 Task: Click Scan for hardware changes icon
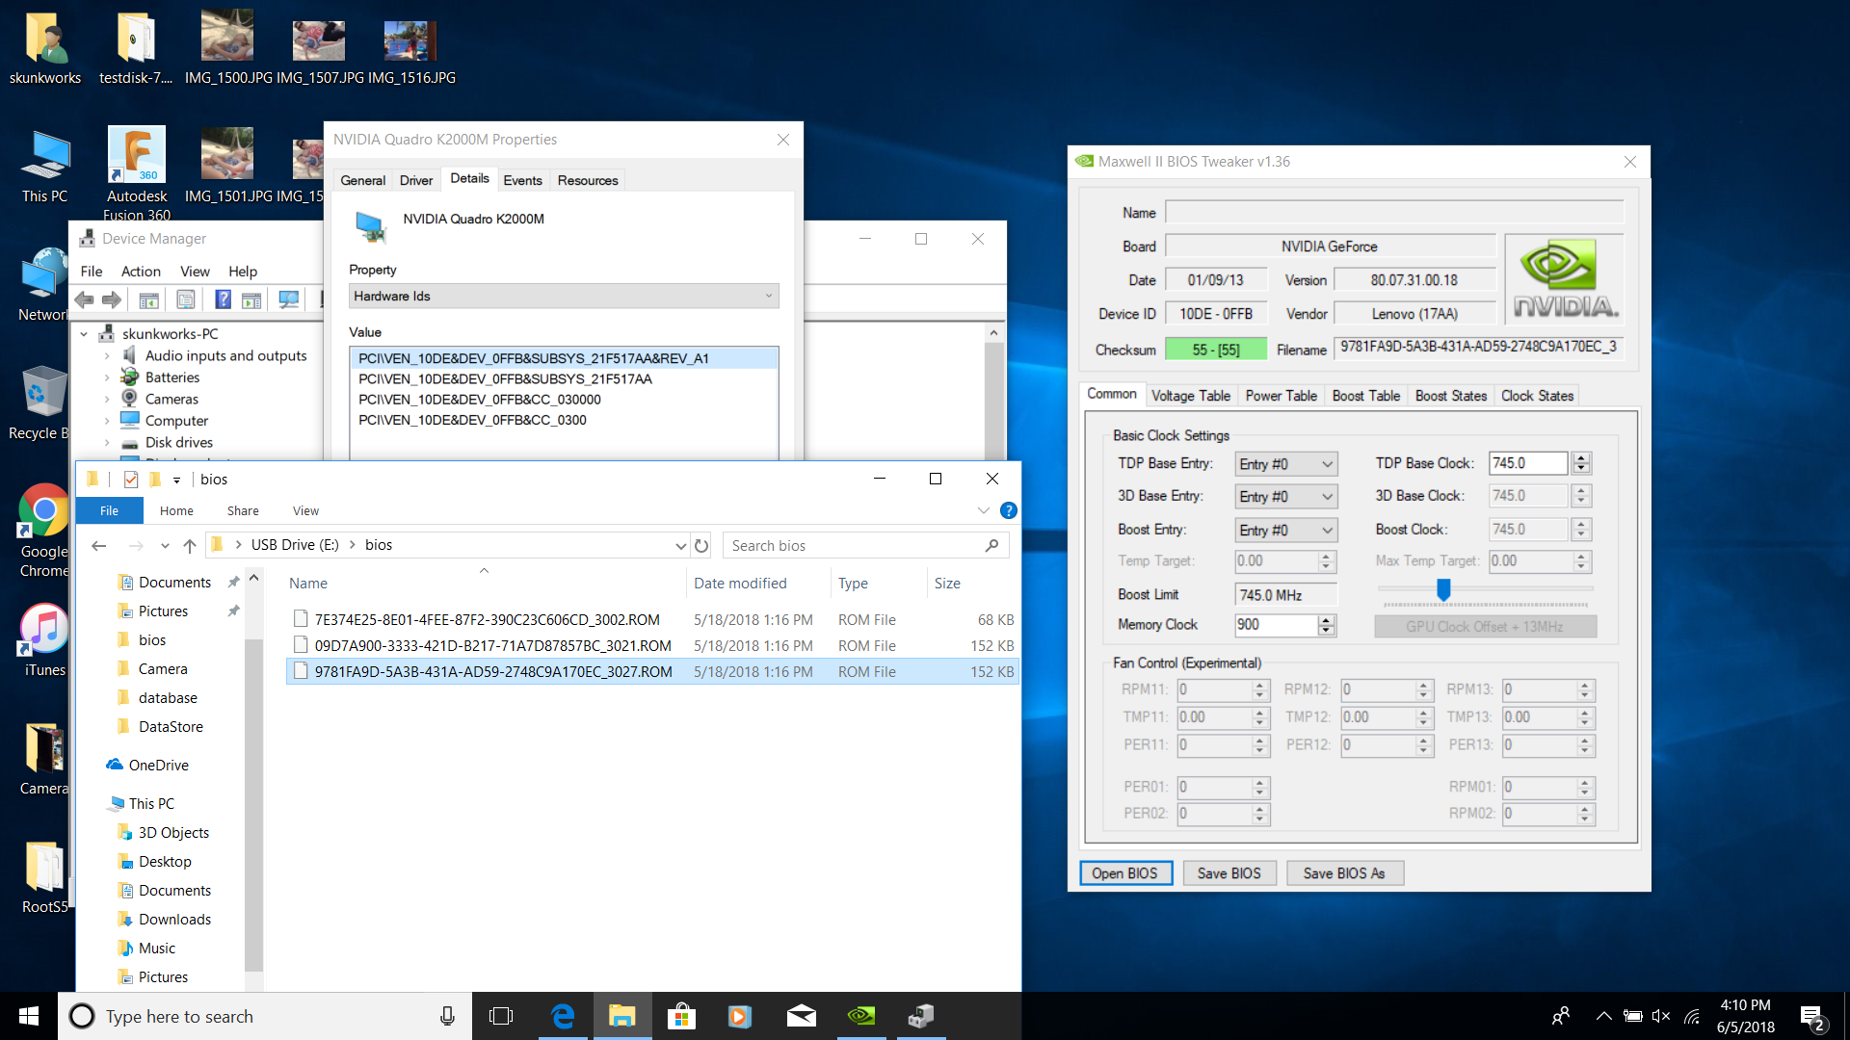click(x=288, y=299)
